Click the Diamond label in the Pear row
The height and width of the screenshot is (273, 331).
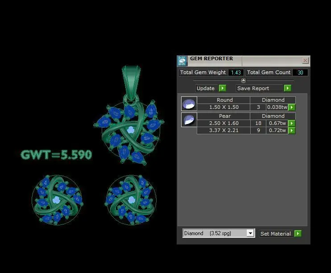(273, 116)
